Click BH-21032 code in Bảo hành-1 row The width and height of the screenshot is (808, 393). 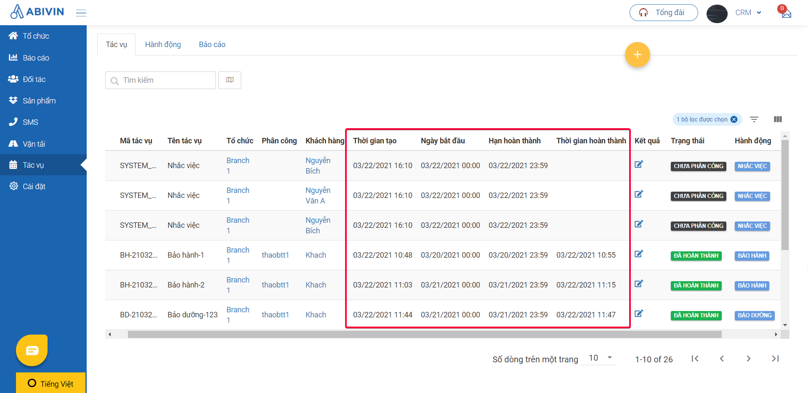coord(138,255)
